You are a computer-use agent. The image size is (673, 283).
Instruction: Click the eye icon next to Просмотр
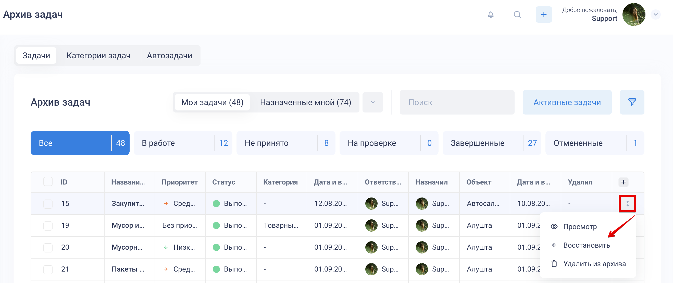point(554,227)
